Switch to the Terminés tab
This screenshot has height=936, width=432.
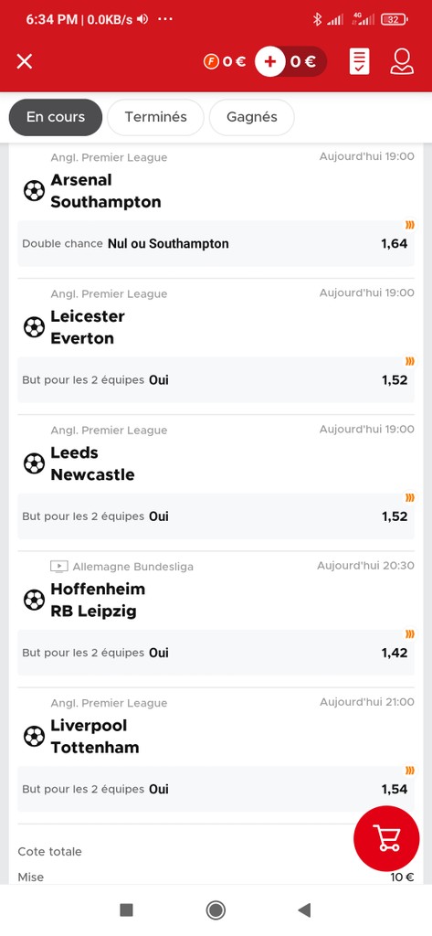[156, 117]
